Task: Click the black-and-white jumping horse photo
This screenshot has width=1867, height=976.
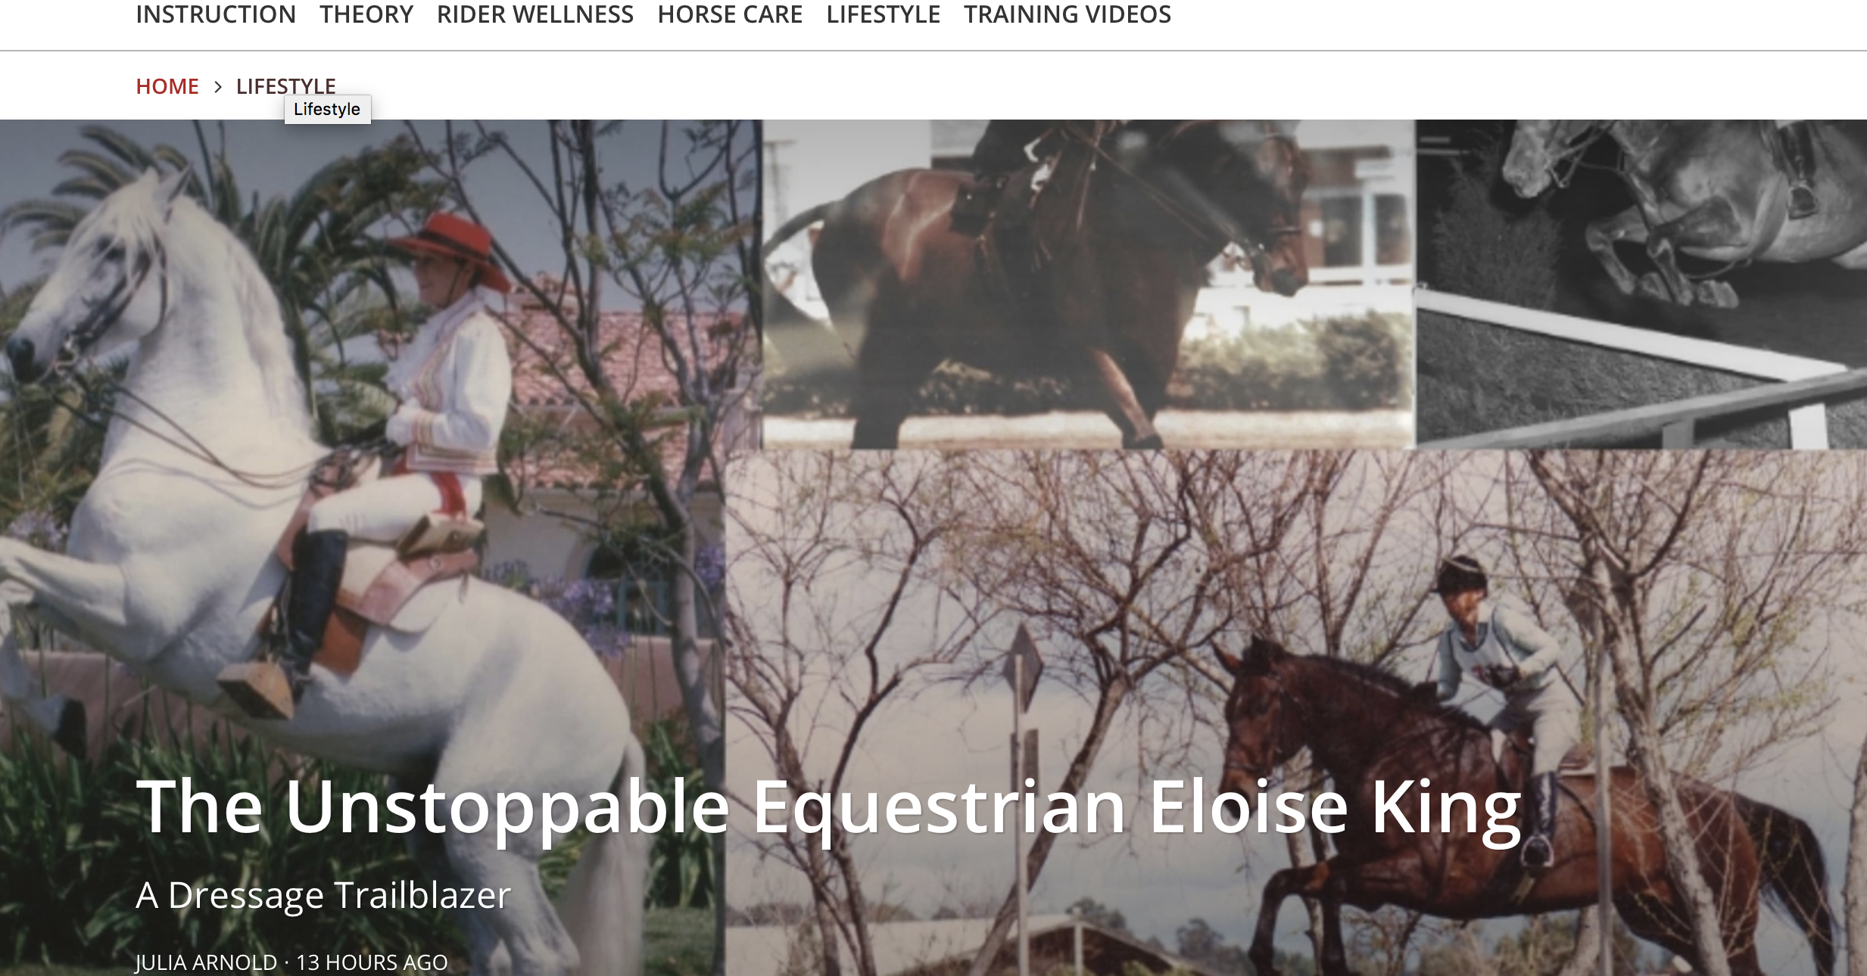Action: tap(1641, 284)
